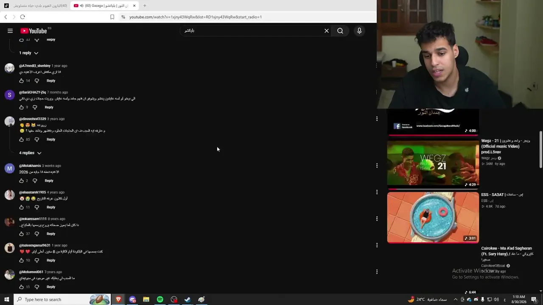Click the YouTube search magnifier button
The image size is (543, 305).
point(340,30)
